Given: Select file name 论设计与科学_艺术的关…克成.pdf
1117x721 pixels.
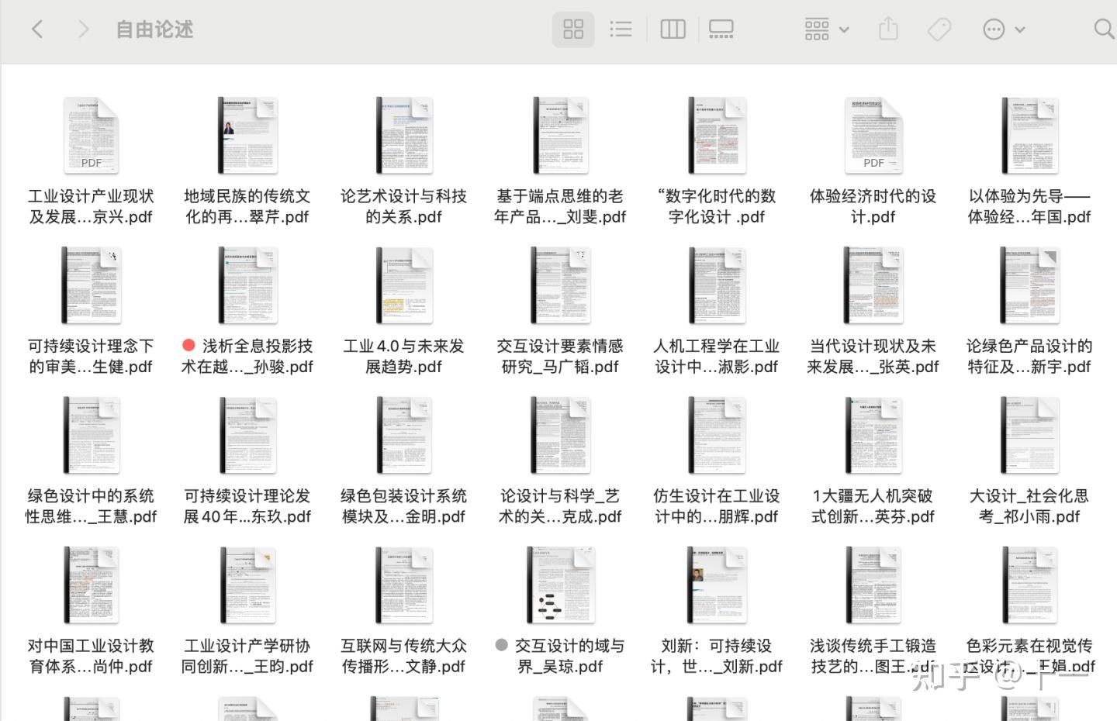Looking at the screenshot, I should tap(560, 505).
